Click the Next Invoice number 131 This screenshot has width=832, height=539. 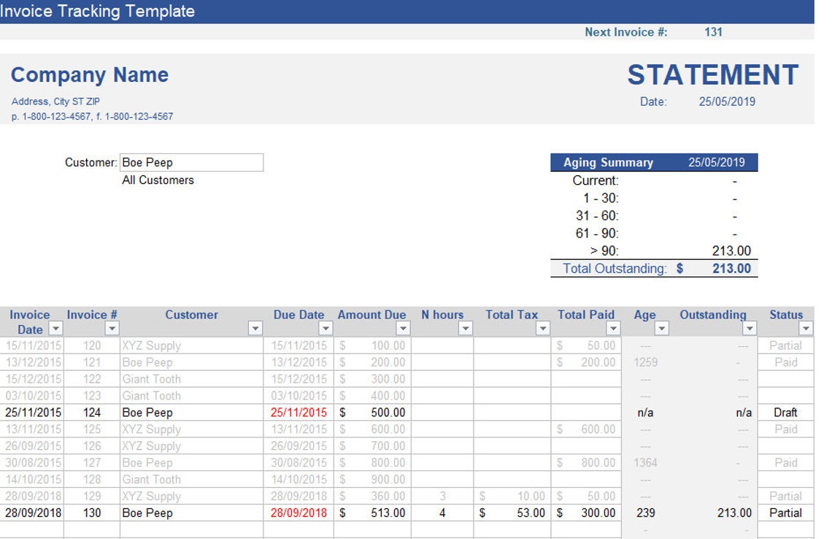click(714, 31)
